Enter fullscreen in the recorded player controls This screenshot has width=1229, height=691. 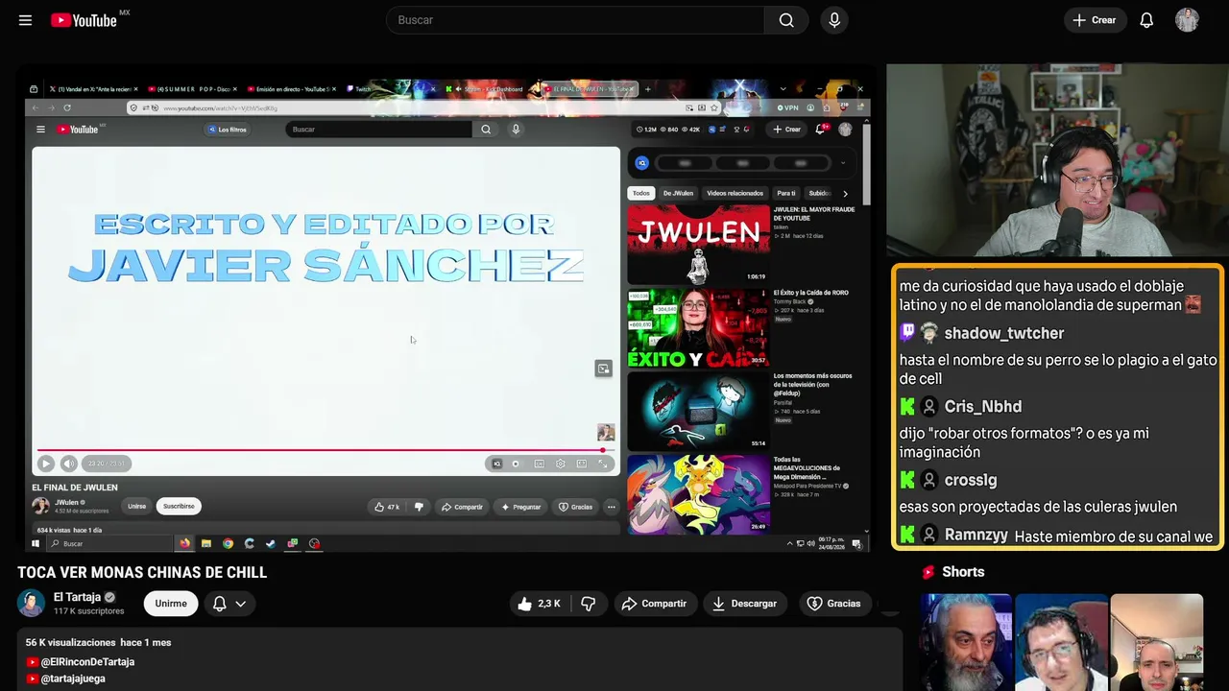coord(603,464)
